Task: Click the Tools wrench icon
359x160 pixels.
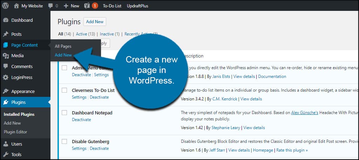Action: tap(6, 155)
